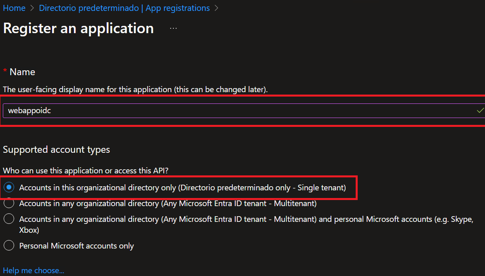Click inside the webappoidc name field

[162, 110]
